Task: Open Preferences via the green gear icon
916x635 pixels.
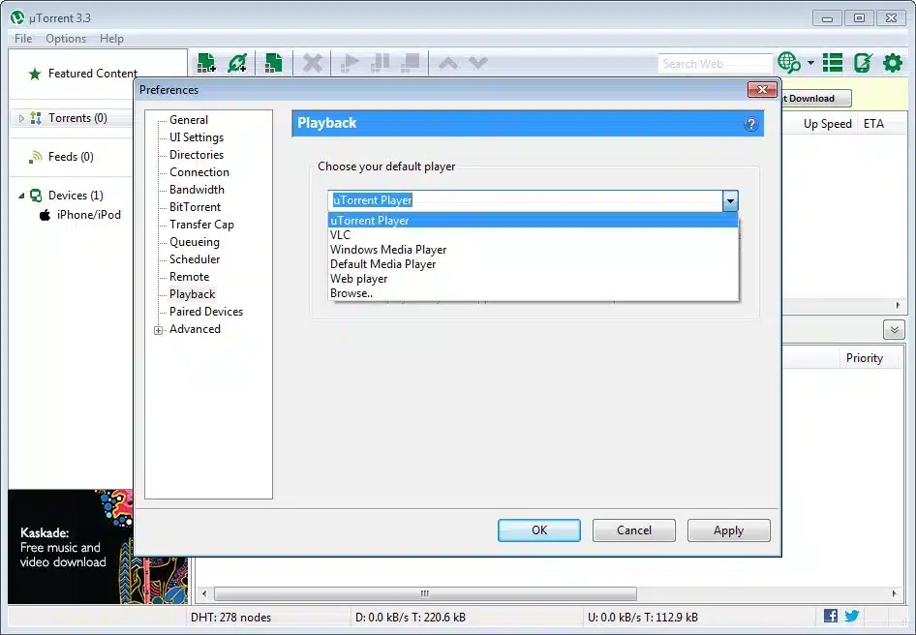Action: [893, 63]
